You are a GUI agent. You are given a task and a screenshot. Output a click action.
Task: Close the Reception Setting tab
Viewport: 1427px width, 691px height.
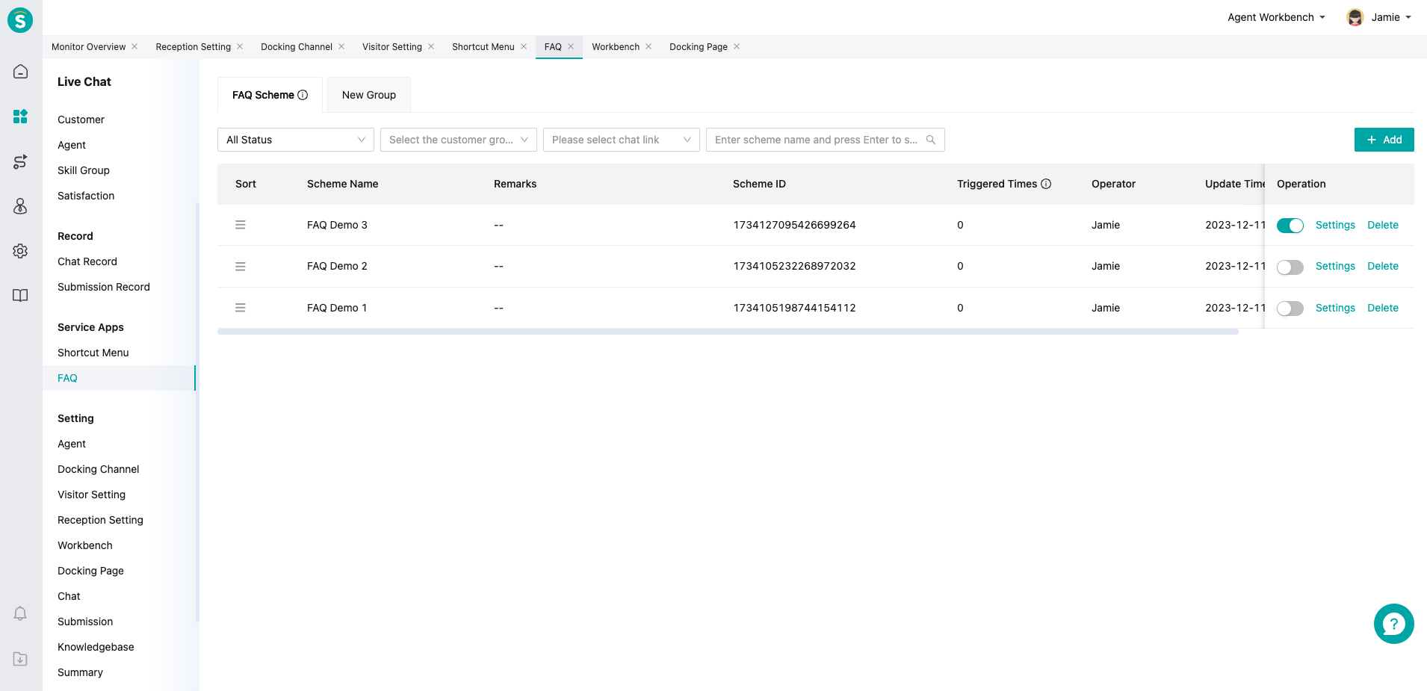(240, 46)
